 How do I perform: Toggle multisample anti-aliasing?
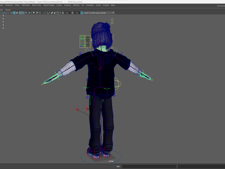point(40,13)
